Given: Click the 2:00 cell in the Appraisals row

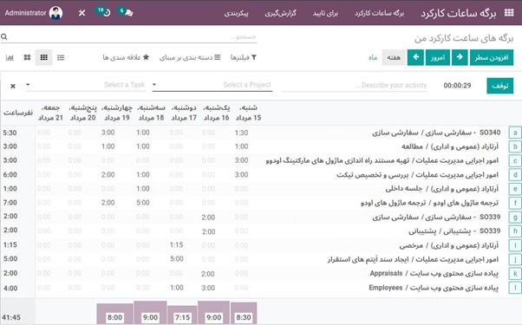Looking at the screenshot, I should [x=208, y=274].
